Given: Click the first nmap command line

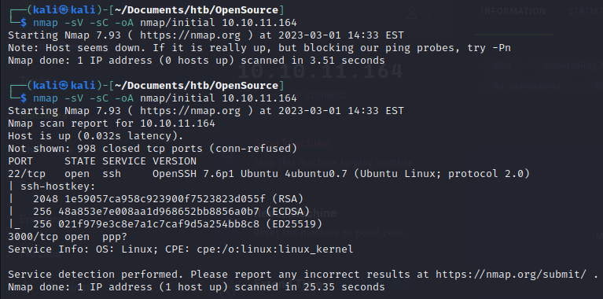Looking at the screenshot, I should pos(165,23).
